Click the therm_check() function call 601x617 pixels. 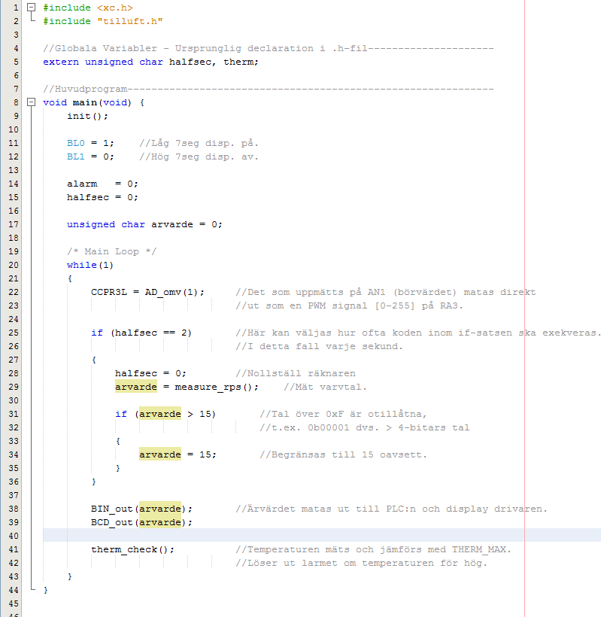(132, 549)
